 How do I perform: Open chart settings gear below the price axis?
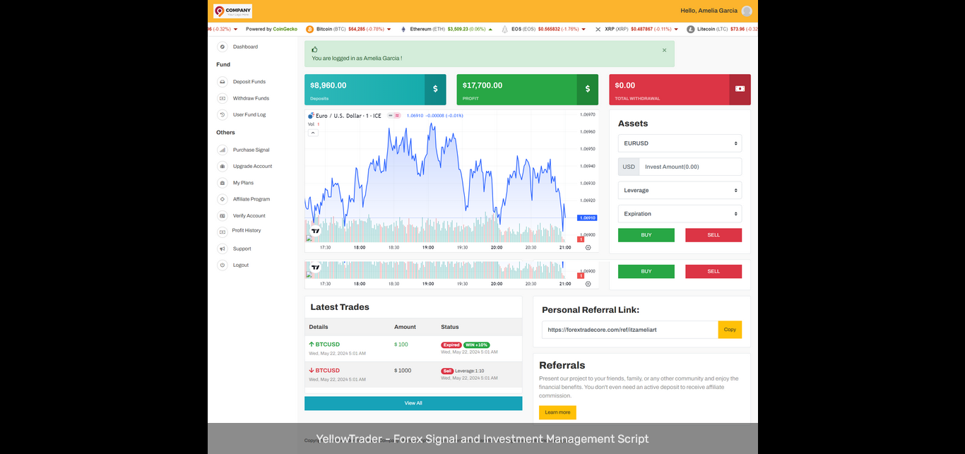pos(588,248)
